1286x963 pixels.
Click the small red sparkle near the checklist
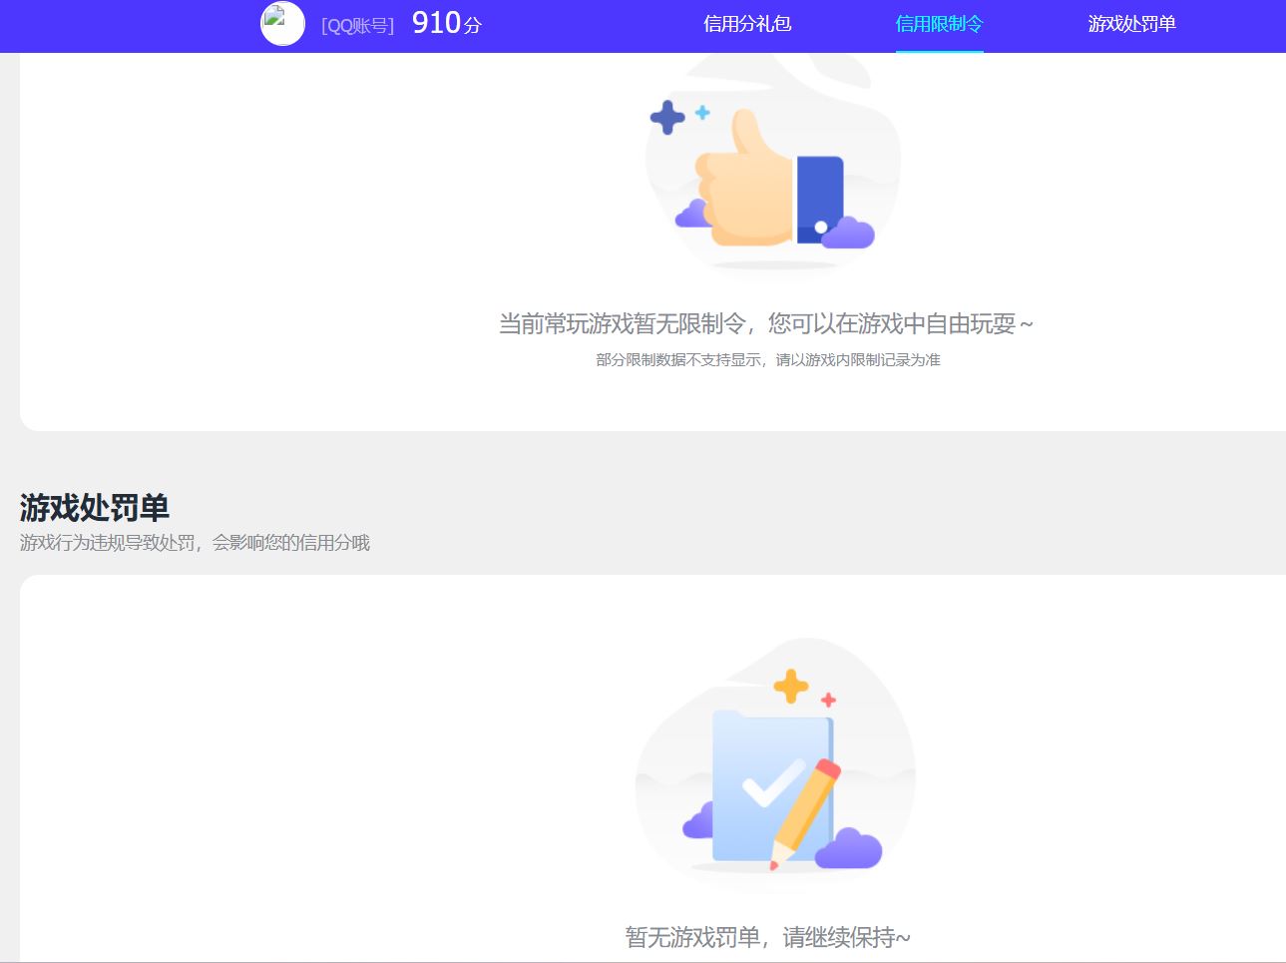828,700
